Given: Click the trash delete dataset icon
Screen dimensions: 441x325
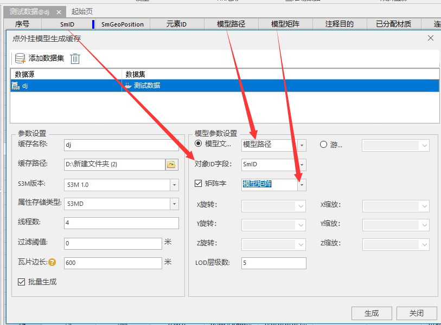Looking at the screenshot, I should click(75, 58).
